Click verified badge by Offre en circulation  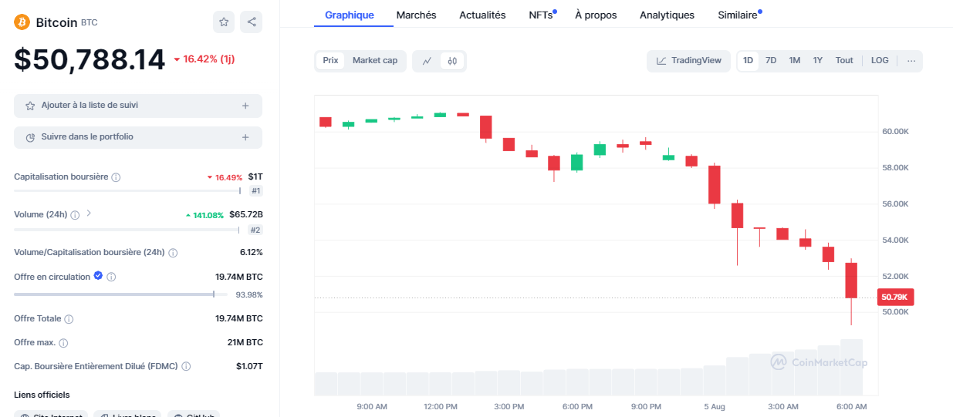[98, 276]
